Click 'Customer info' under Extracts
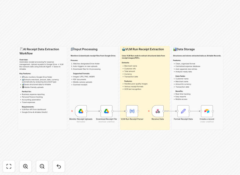Viewport: 240px width, 175px height. pyautogui.click(x=130, y=69)
